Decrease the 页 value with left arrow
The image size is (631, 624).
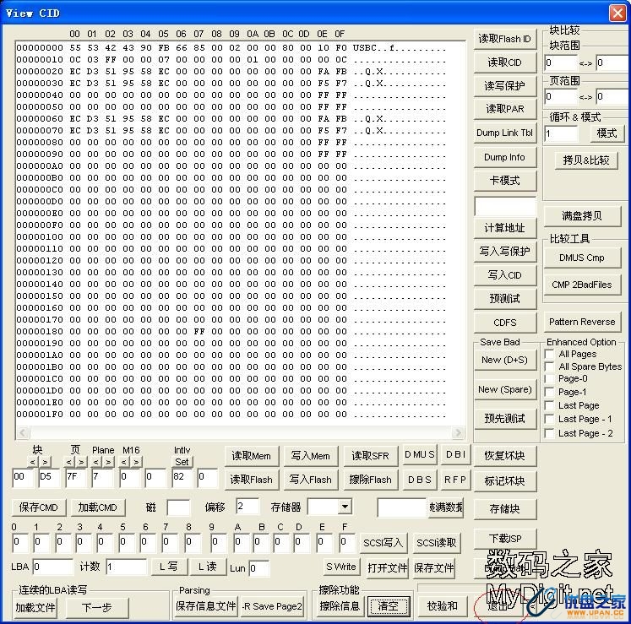pyautogui.click(x=68, y=462)
